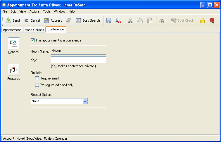
Task: Click the icon with red dots next to save
Action: pos(118,20)
